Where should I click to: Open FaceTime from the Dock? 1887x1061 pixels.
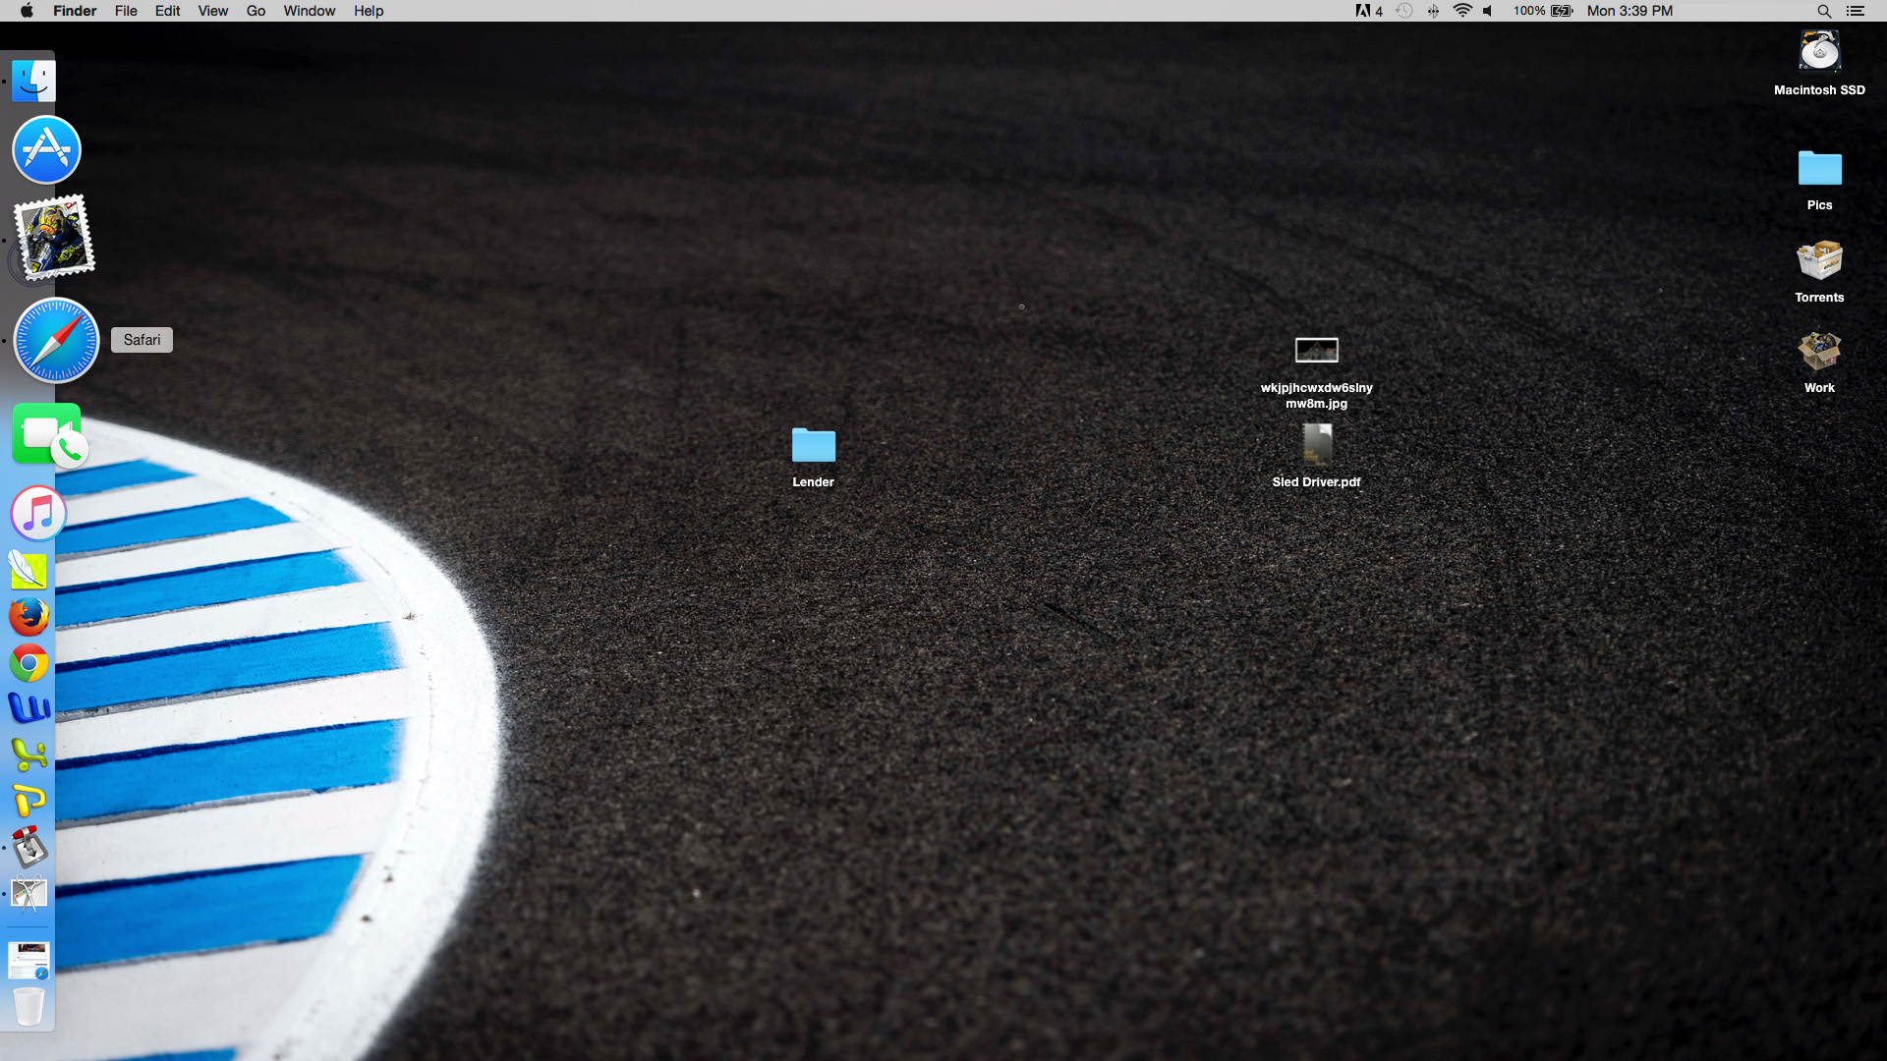(x=49, y=433)
